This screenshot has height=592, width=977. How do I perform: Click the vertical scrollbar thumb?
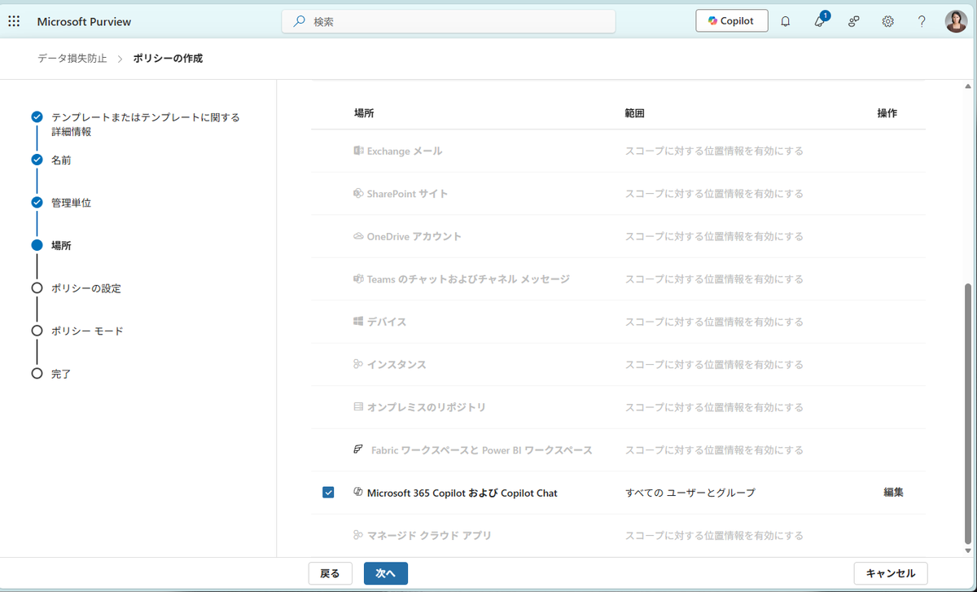click(967, 414)
